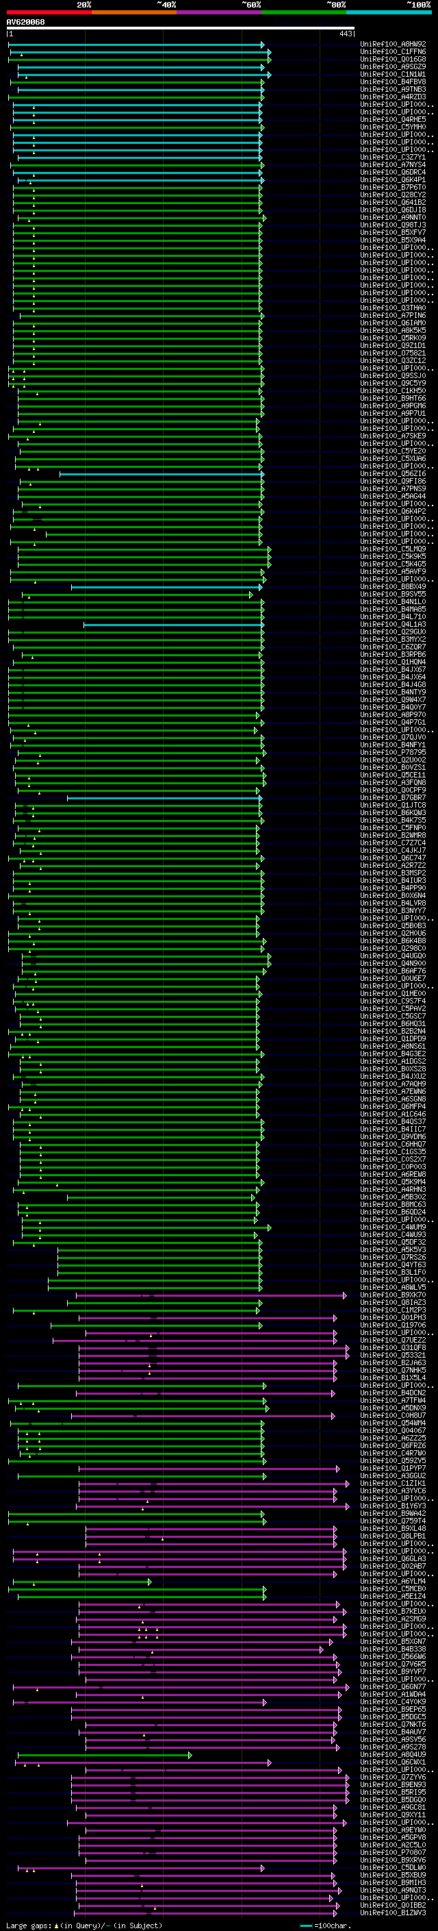Image resolution: width=438 pixels, height=1931 pixels.
Task: Open hit UniRef100_A9GC81
Action: [x=392, y=1807]
